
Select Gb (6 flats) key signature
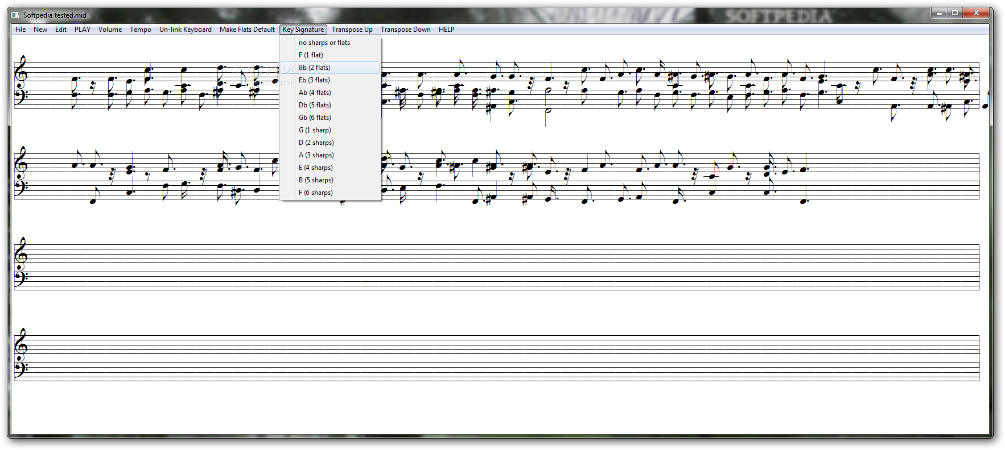(330, 118)
